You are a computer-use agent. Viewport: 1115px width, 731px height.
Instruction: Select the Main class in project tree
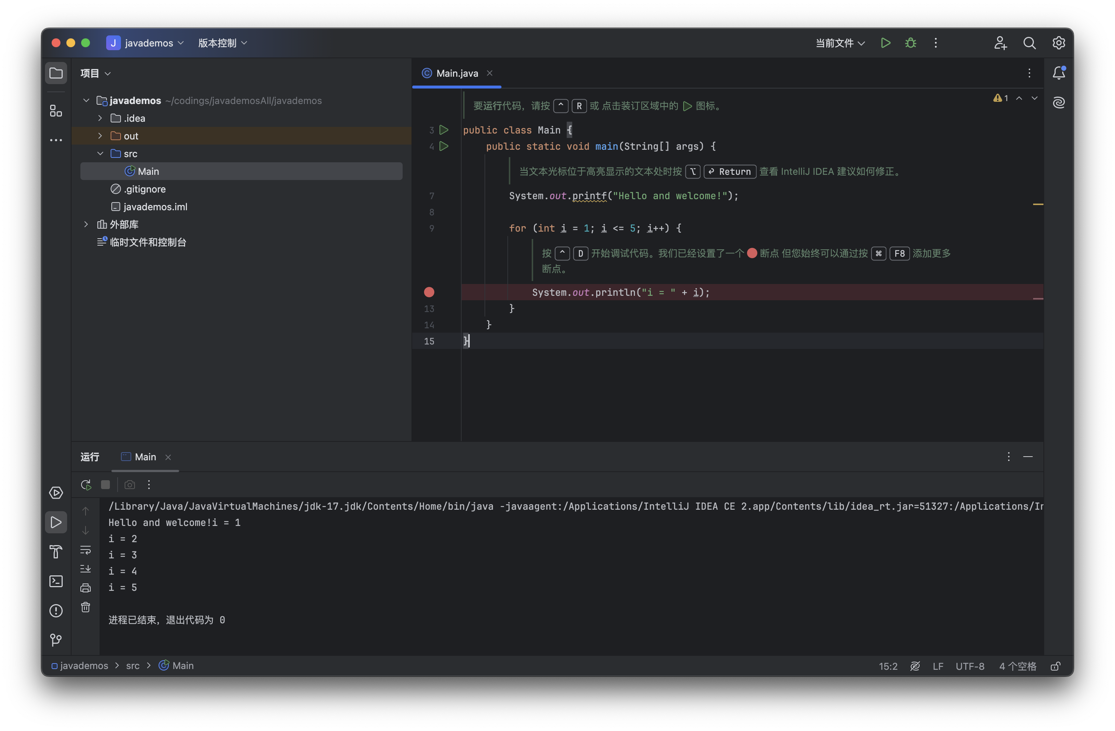coord(241,171)
